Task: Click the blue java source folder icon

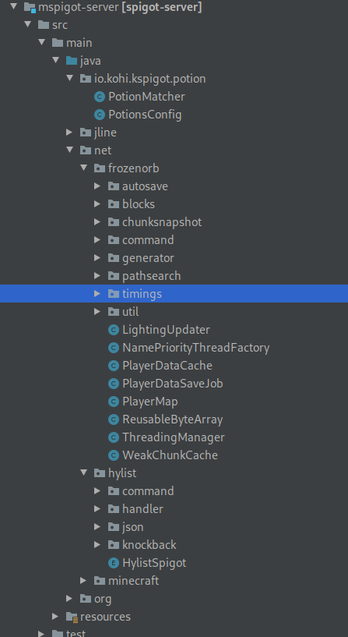Action: point(72,61)
